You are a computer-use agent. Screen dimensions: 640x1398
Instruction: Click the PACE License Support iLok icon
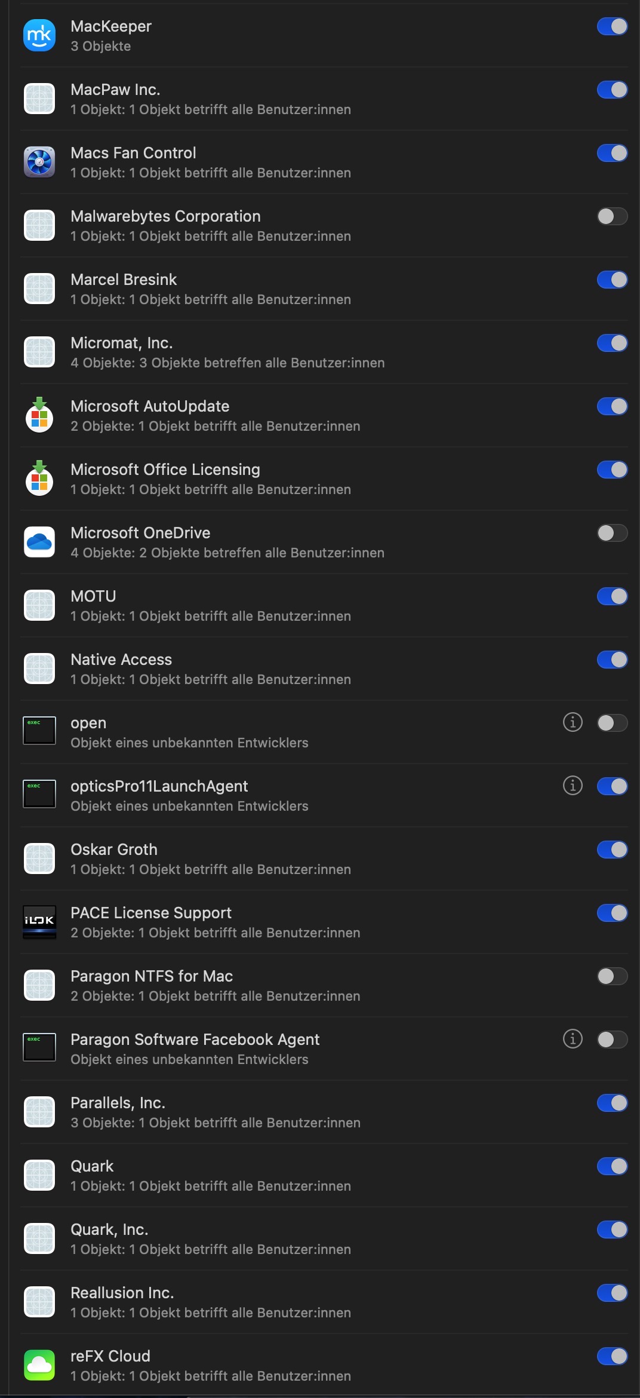(39, 922)
